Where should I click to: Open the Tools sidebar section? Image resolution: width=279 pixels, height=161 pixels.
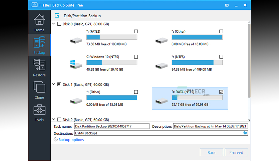[39, 113]
